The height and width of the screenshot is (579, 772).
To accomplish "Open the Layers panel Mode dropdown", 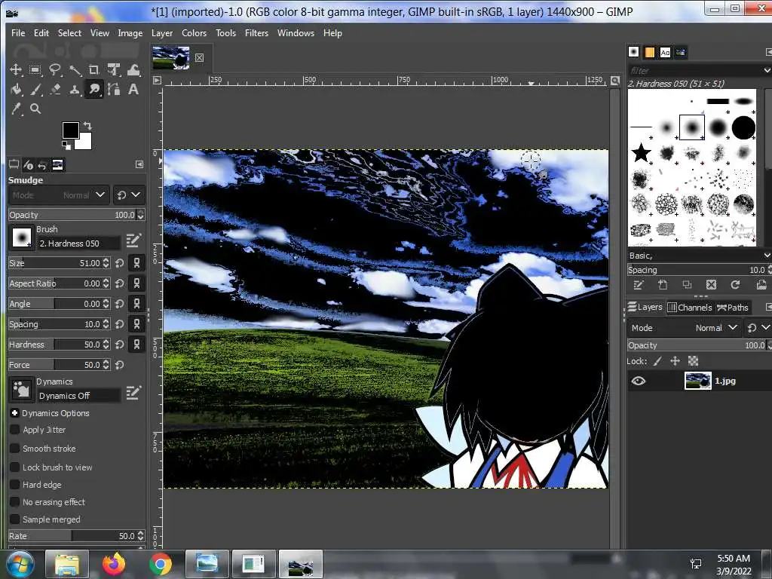I will [x=685, y=328].
